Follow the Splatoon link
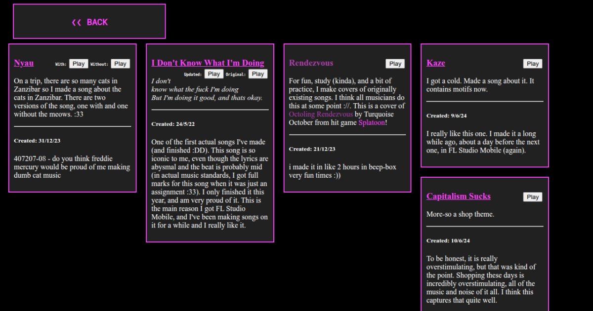The width and height of the screenshot is (593, 311). click(372, 122)
